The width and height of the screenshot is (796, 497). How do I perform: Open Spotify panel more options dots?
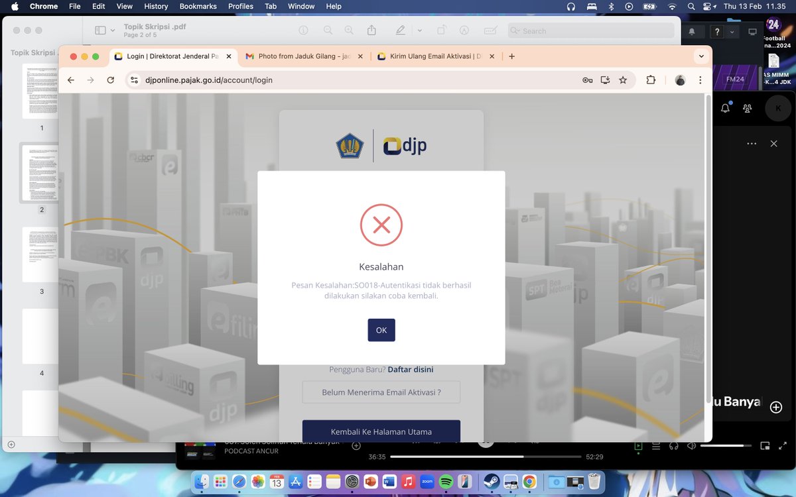click(752, 143)
